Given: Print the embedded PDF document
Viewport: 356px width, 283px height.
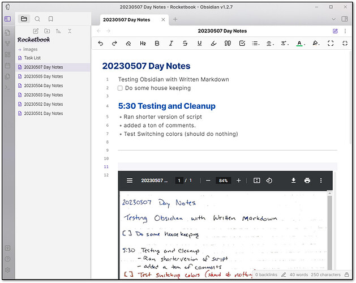Looking at the screenshot, I should point(307,181).
